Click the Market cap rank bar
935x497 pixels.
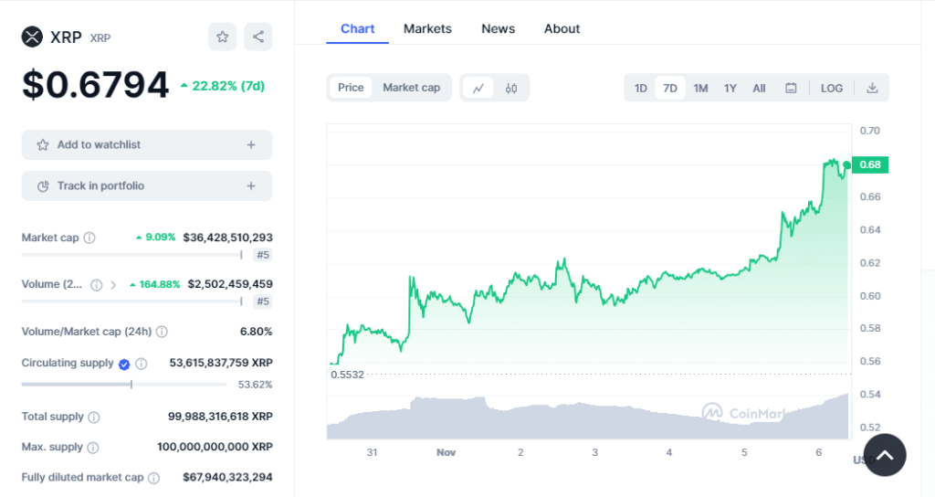point(131,255)
